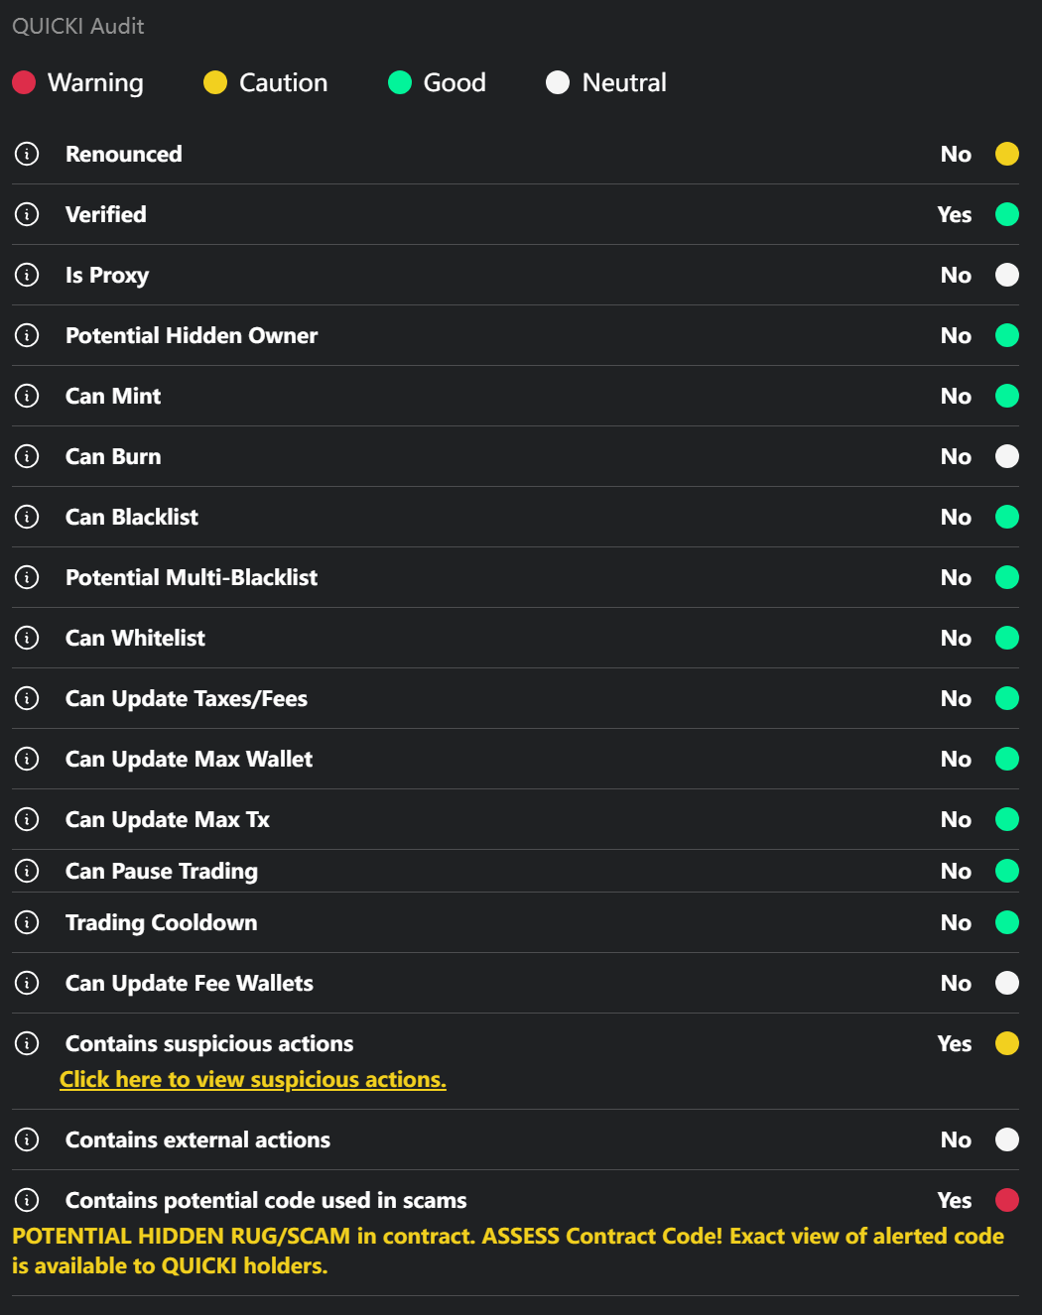The width and height of the screenshot is (1042, 1315).
Task: Click the info icon next to Verified
Action: coord(27,214)
